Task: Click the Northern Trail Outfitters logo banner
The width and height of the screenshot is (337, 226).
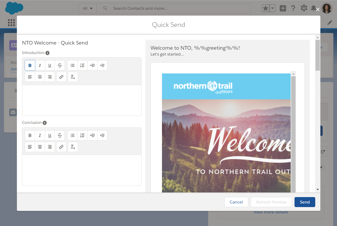Action: click(226, 86)
